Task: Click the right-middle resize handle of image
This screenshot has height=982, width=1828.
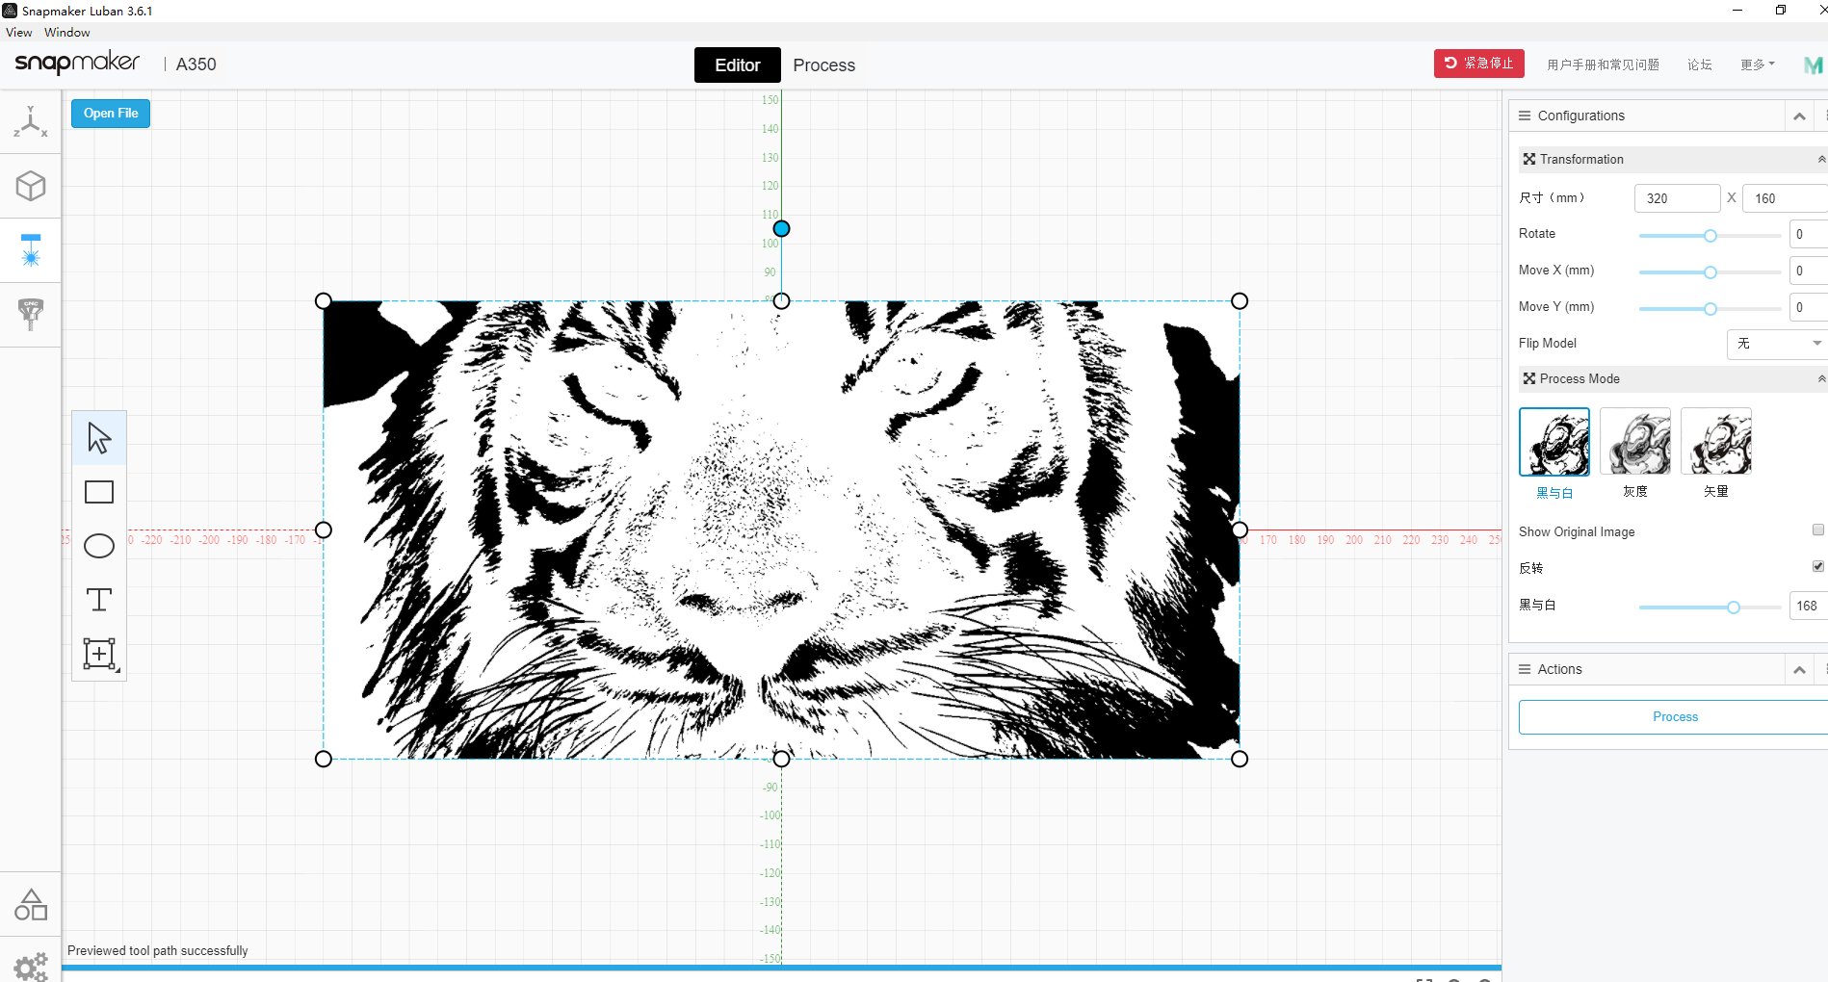Action: (x=1240, y=530)
